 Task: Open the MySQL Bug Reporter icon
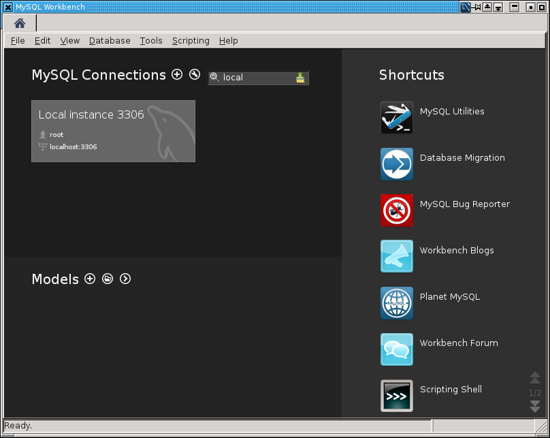397,210
